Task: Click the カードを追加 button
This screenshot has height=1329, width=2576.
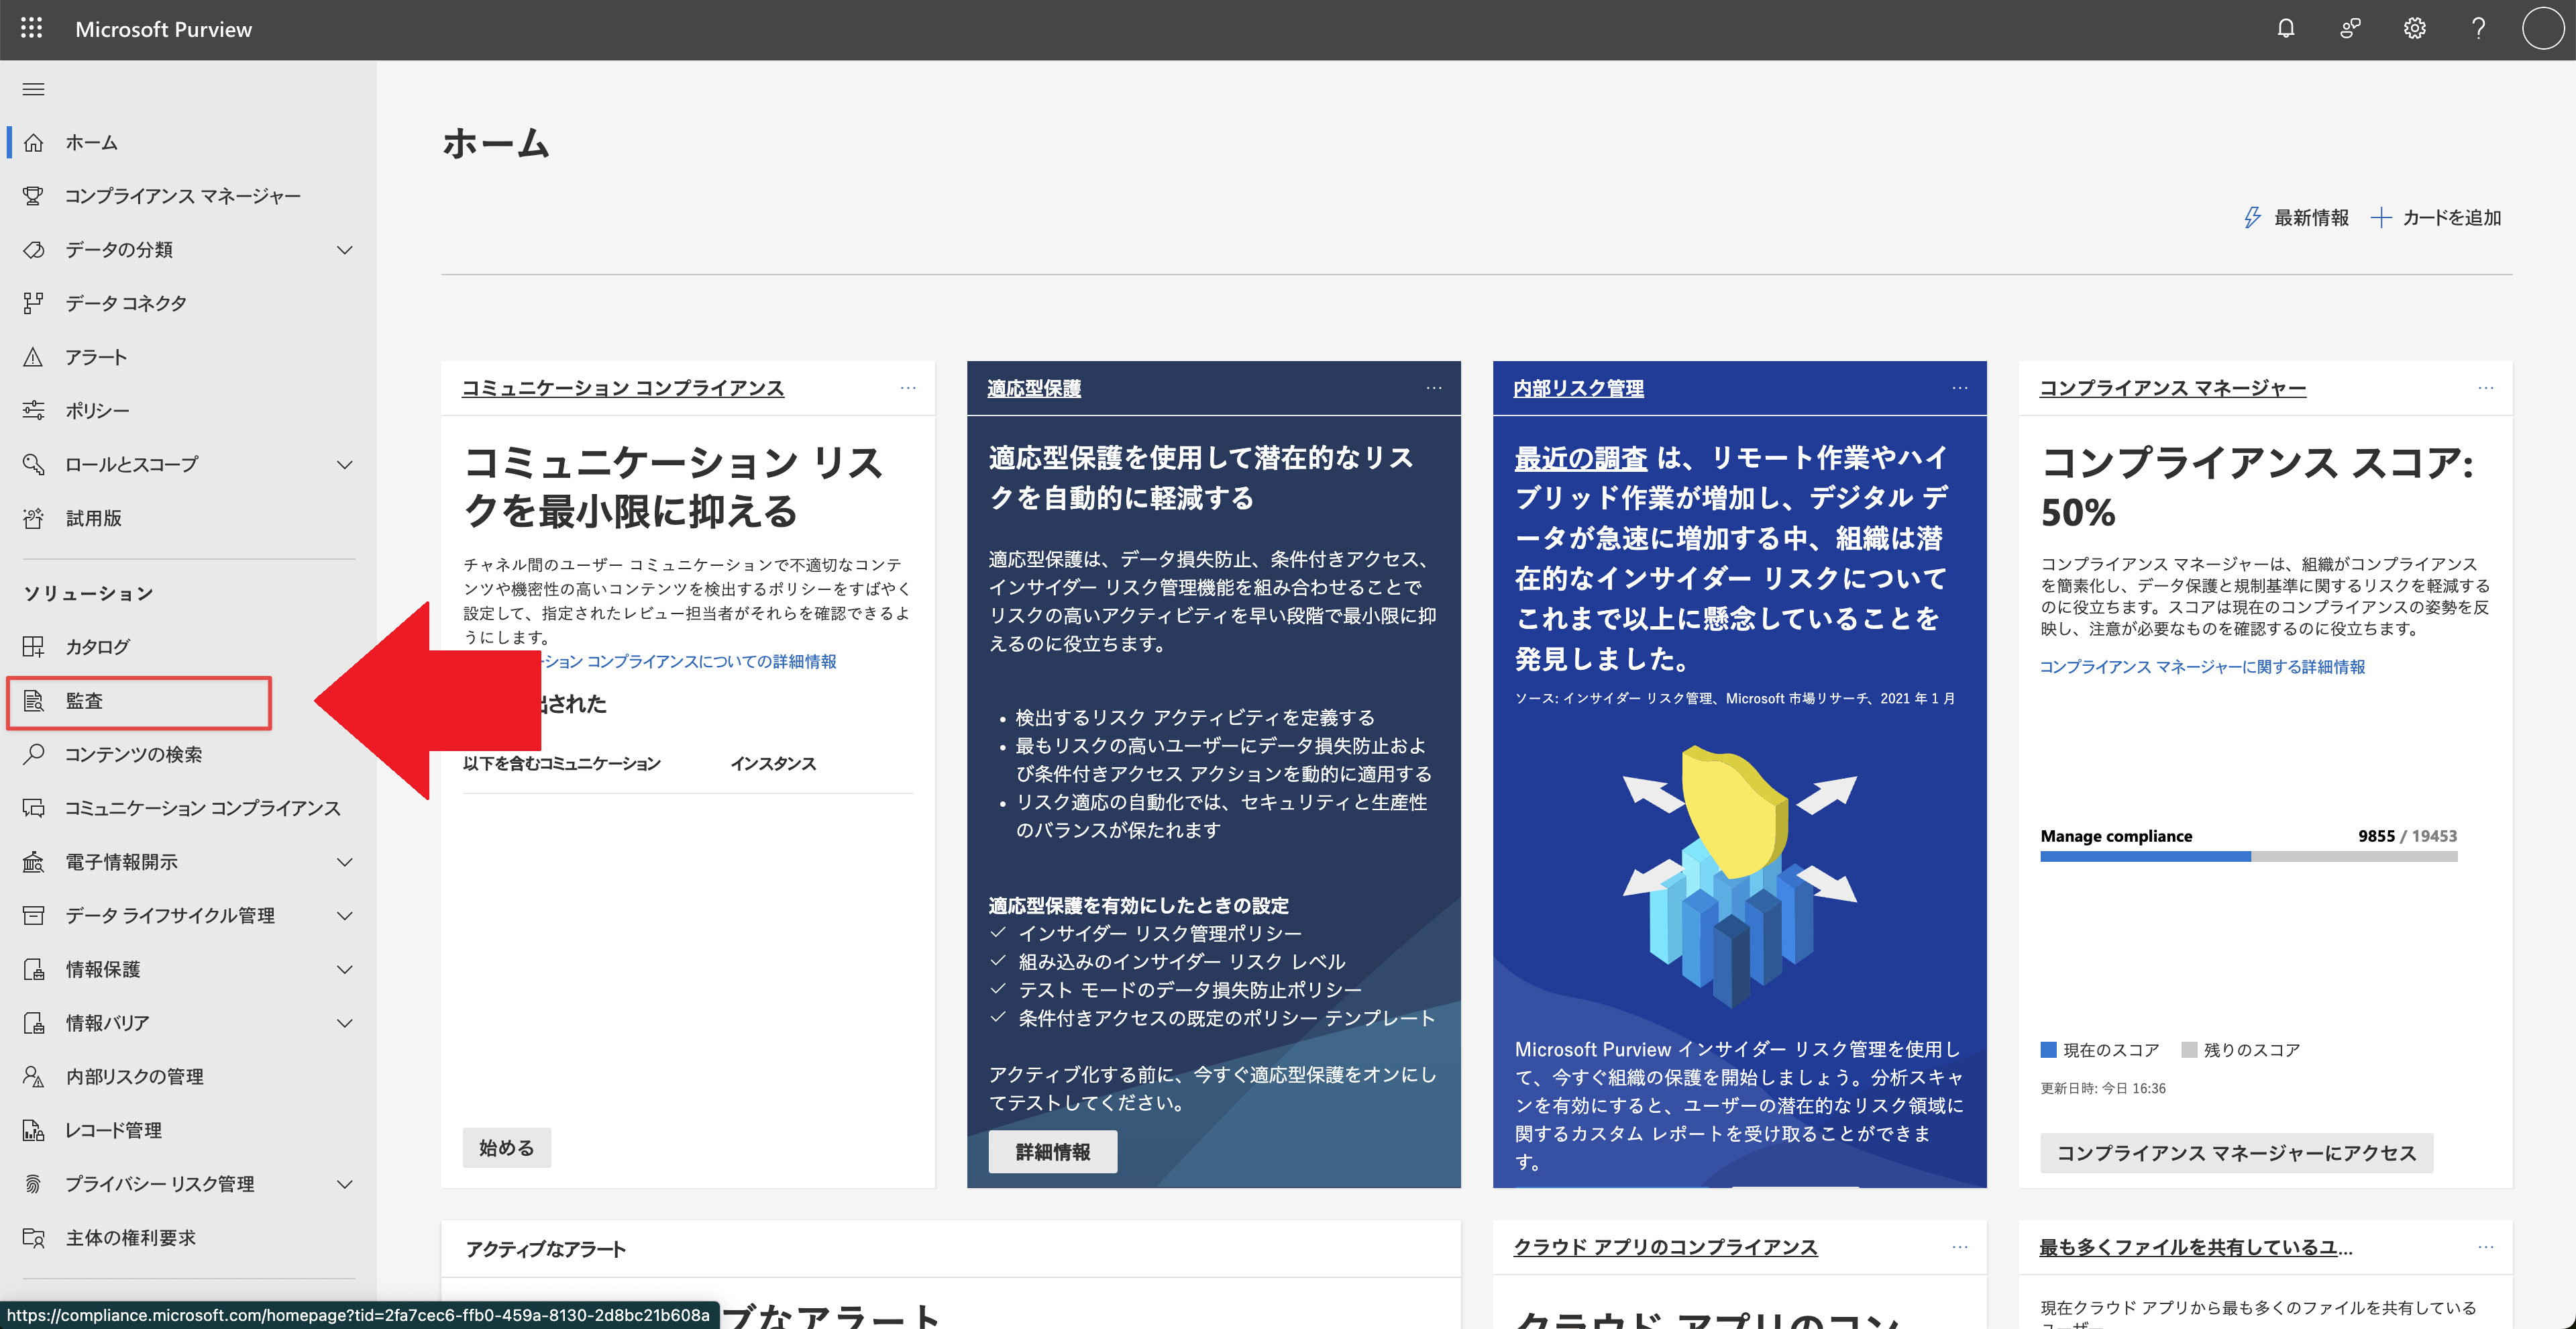Action: coord(2436,218)
